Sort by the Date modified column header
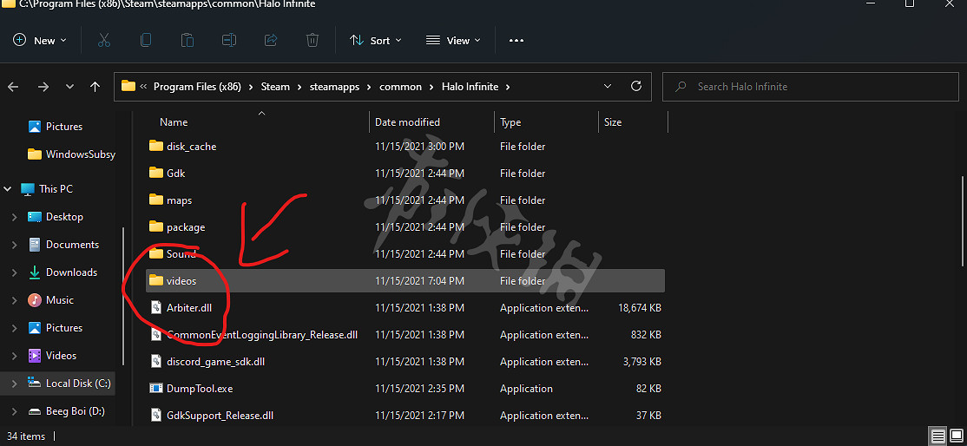967x446 pixels. click(407, 122)
